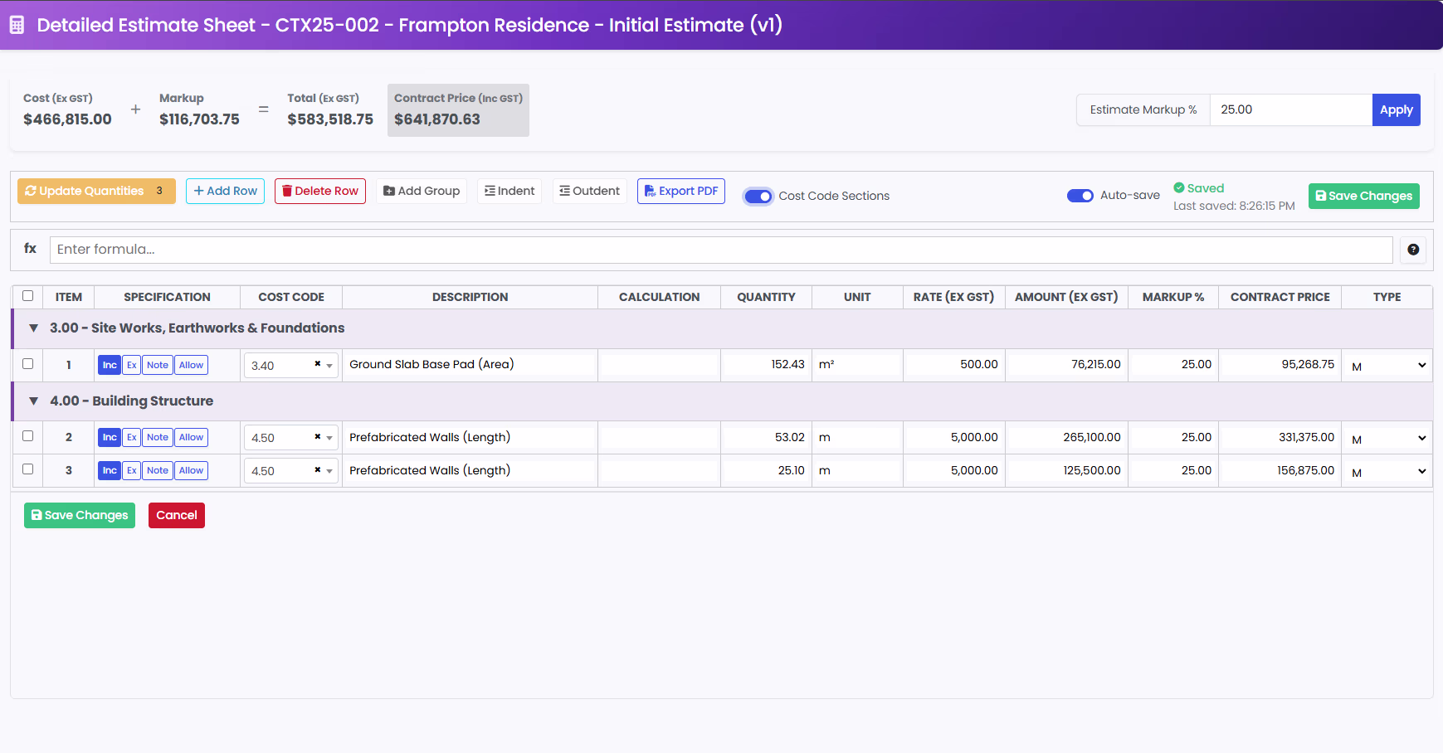Select Ex specification for item 3

[132, 470]
